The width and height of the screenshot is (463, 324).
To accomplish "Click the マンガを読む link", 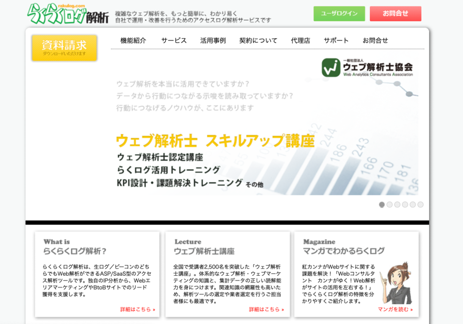I will point(396,309).
